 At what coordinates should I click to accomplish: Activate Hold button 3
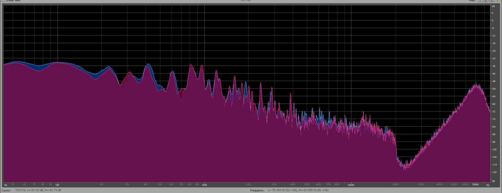(x=491, y=1)
